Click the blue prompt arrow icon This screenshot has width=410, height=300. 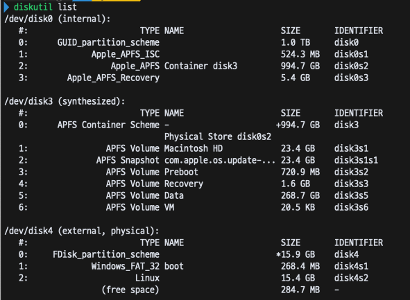point(6,8)
